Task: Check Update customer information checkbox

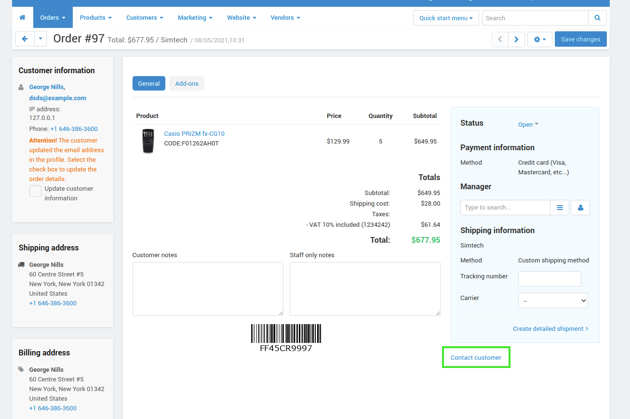Action: pos(35,191)
